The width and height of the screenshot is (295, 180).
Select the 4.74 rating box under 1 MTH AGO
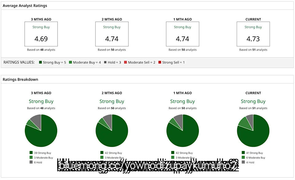183,34
